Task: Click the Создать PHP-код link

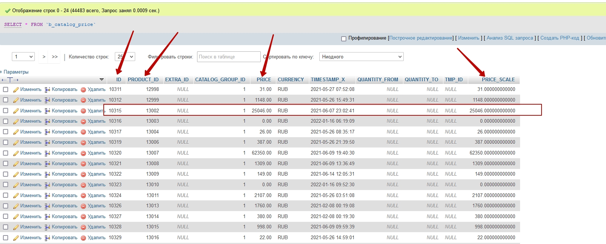Action: click(559, 38)
